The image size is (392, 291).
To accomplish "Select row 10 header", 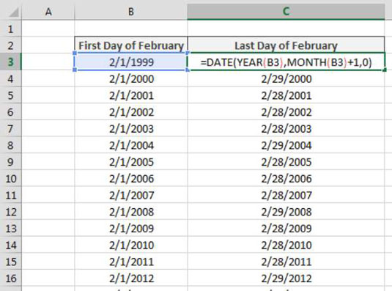I will pyautogui.click(x=10, y=179).
